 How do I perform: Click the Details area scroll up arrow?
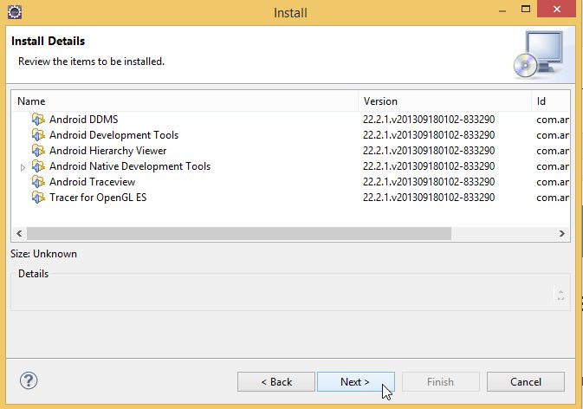(x=560, y=291)
